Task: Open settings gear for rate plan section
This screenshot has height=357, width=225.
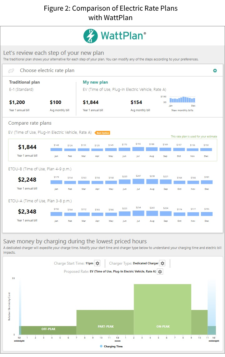Action: (215, 71)
